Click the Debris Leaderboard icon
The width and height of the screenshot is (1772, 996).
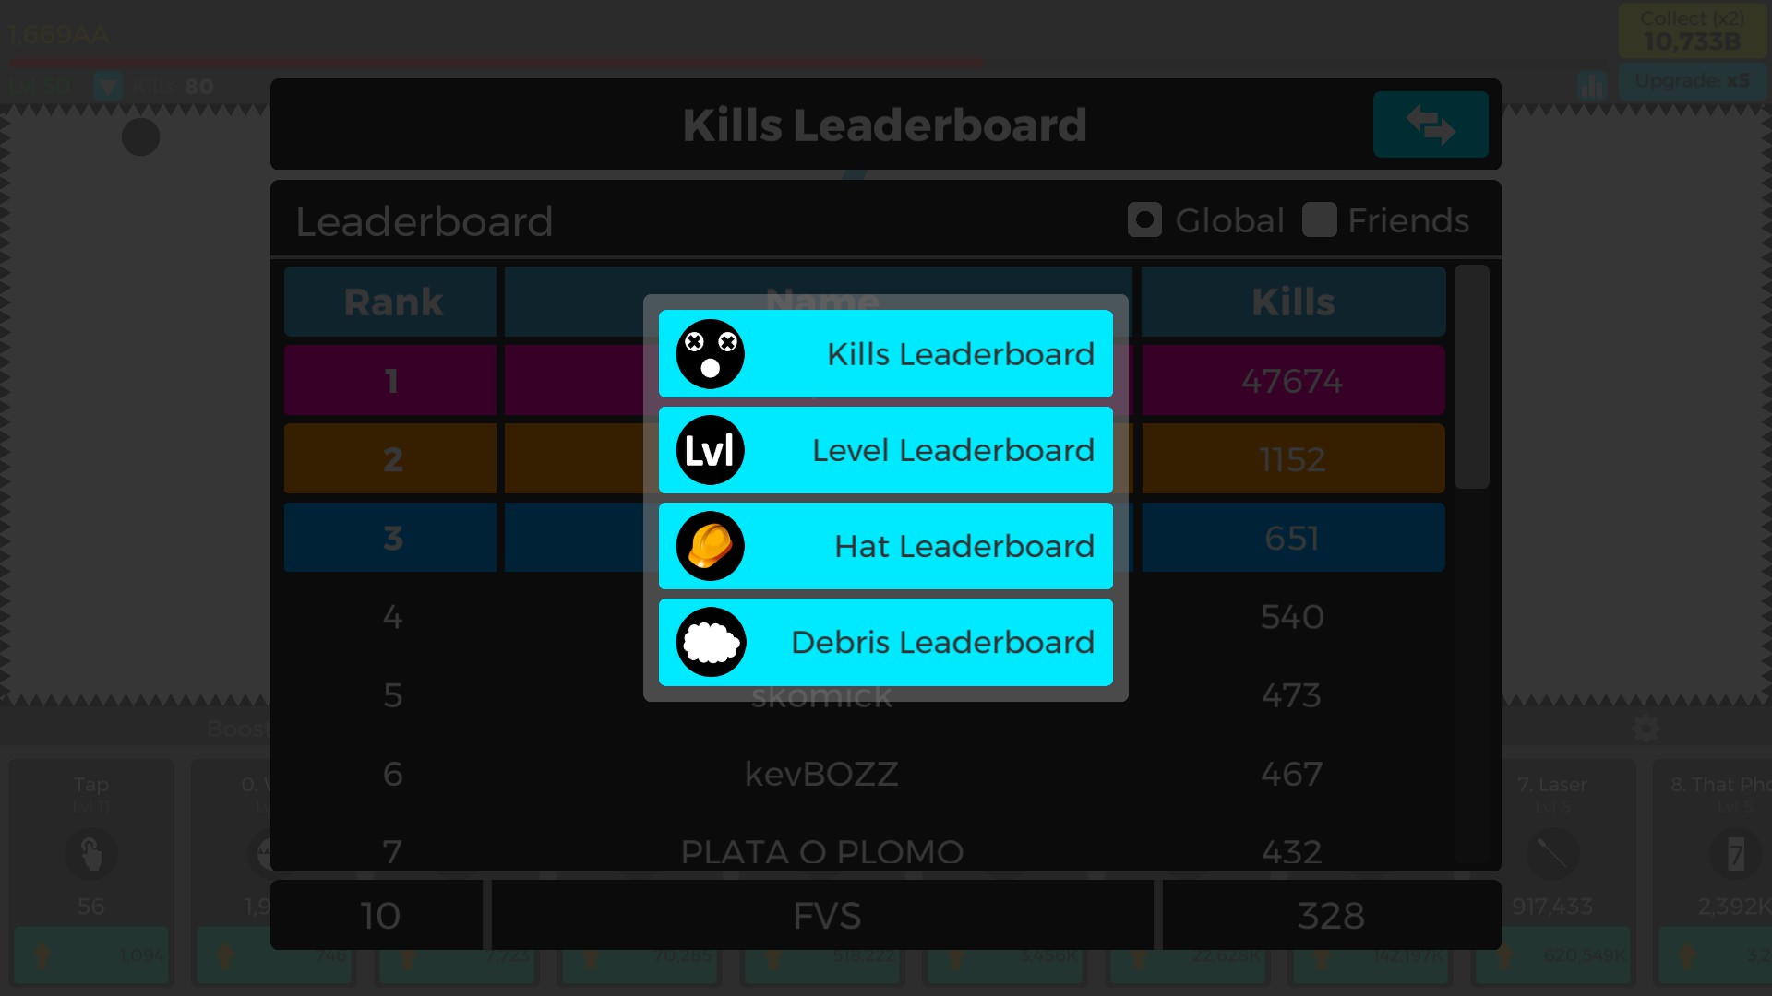click(710, 642)
